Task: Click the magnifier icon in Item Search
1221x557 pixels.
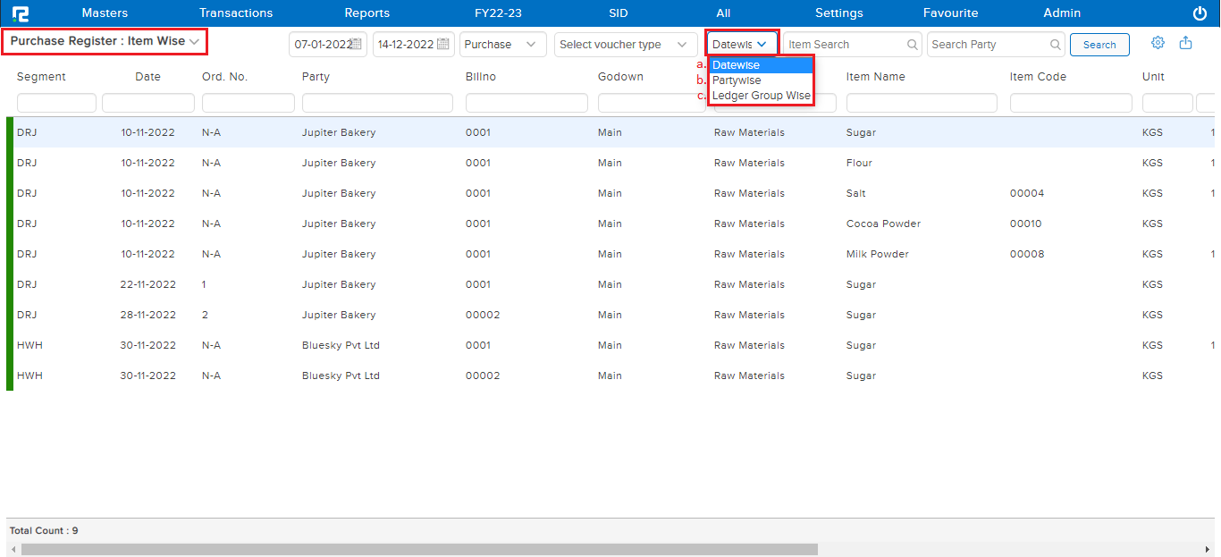Action: (912, 45)
